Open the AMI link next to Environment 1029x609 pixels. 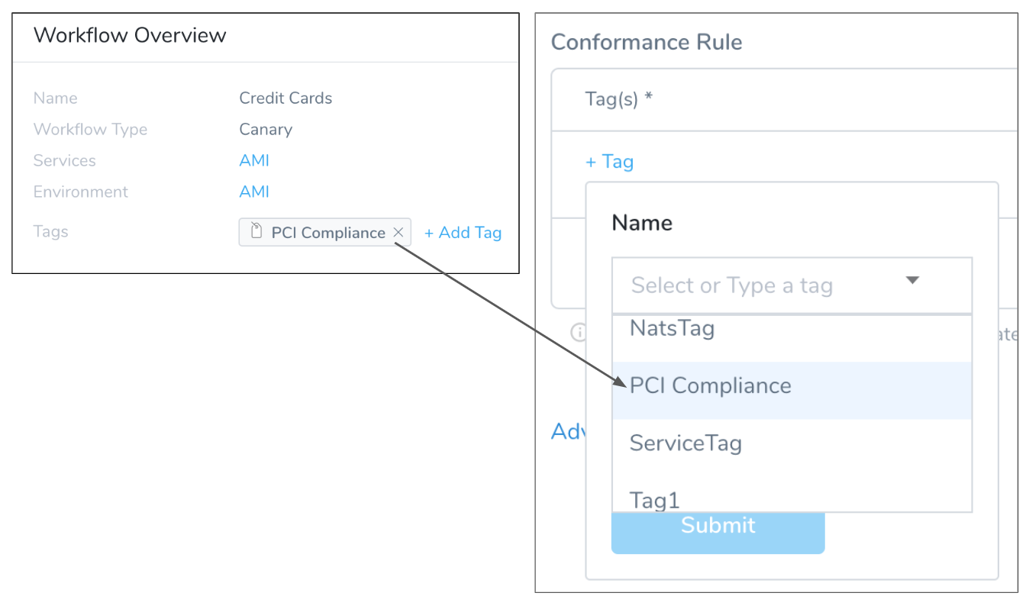coord(254,192)
